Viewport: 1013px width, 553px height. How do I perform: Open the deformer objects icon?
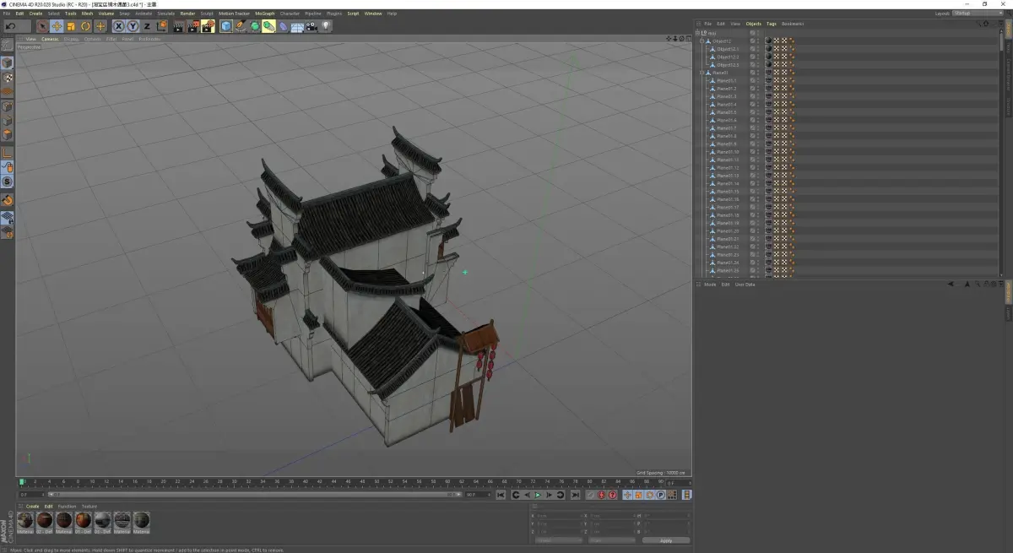click(283, 26)
